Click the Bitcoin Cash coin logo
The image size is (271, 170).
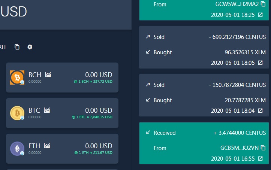click(17, 78)
